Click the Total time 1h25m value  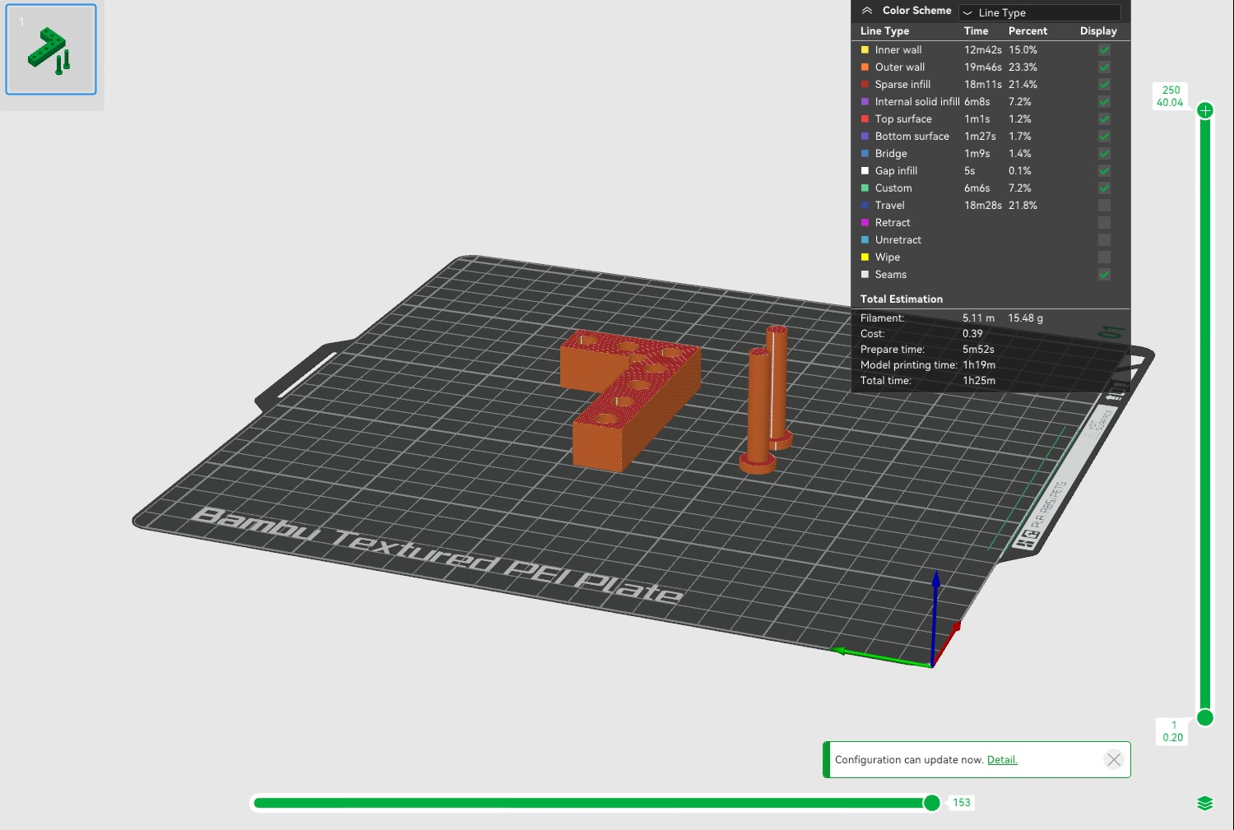979,381
